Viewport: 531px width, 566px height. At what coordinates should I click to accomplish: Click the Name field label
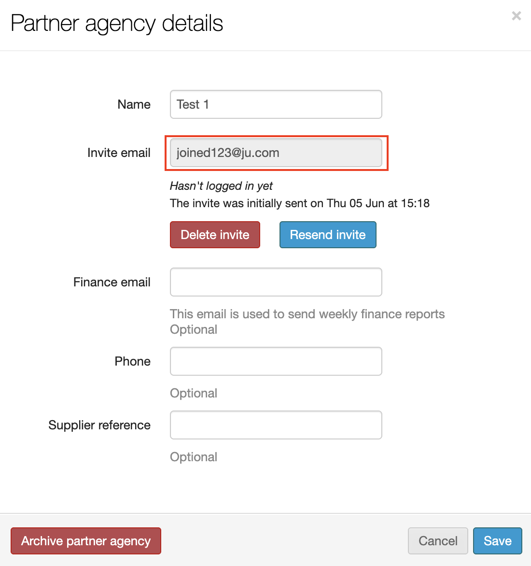pyautogui.click(x=134, y=104)
